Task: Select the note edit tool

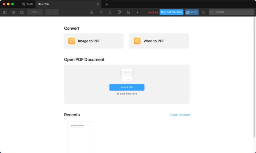Action: tap(119, 12)
